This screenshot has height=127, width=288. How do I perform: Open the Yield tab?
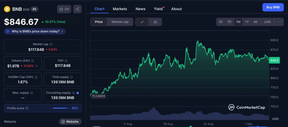click(158, 9)
